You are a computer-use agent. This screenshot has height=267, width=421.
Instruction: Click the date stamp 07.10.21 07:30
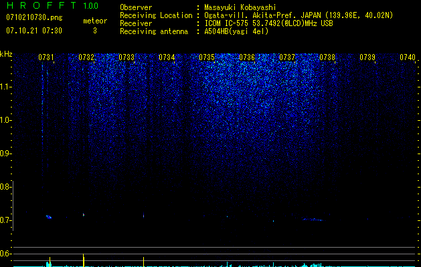tap(34, 31)
